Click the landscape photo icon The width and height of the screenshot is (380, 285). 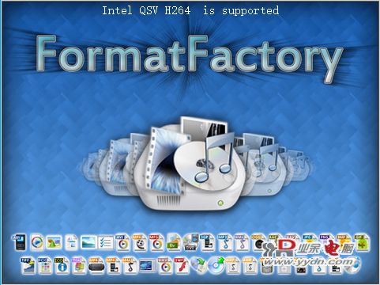88,242
